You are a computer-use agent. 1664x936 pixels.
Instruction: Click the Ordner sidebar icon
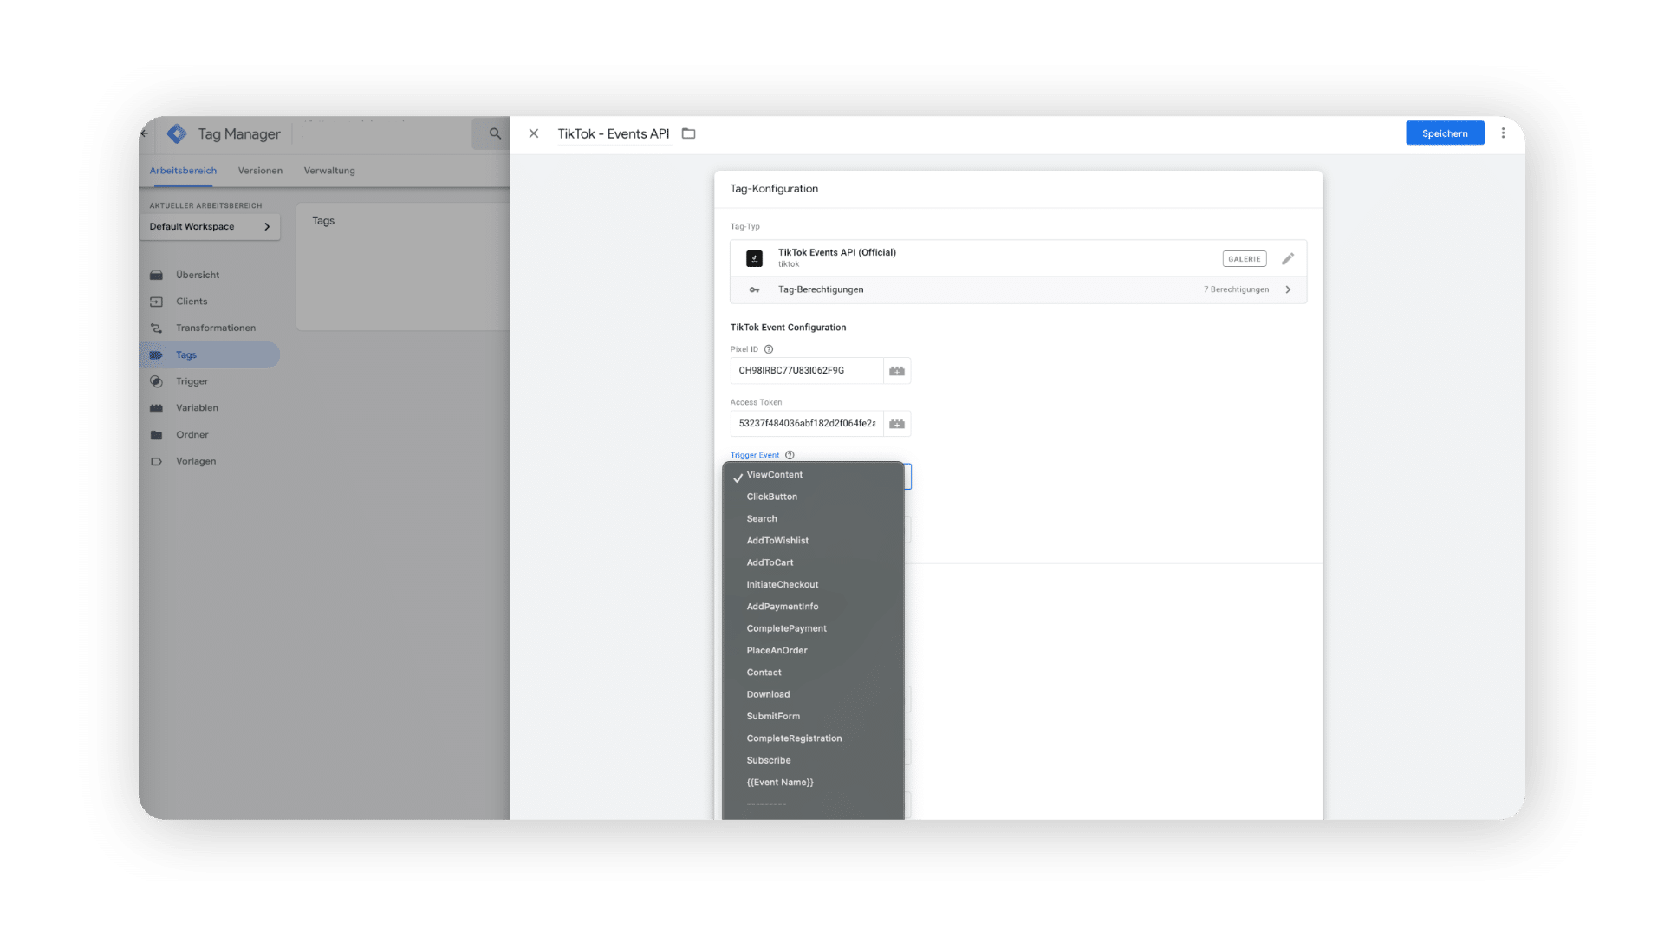pos(156,435)
